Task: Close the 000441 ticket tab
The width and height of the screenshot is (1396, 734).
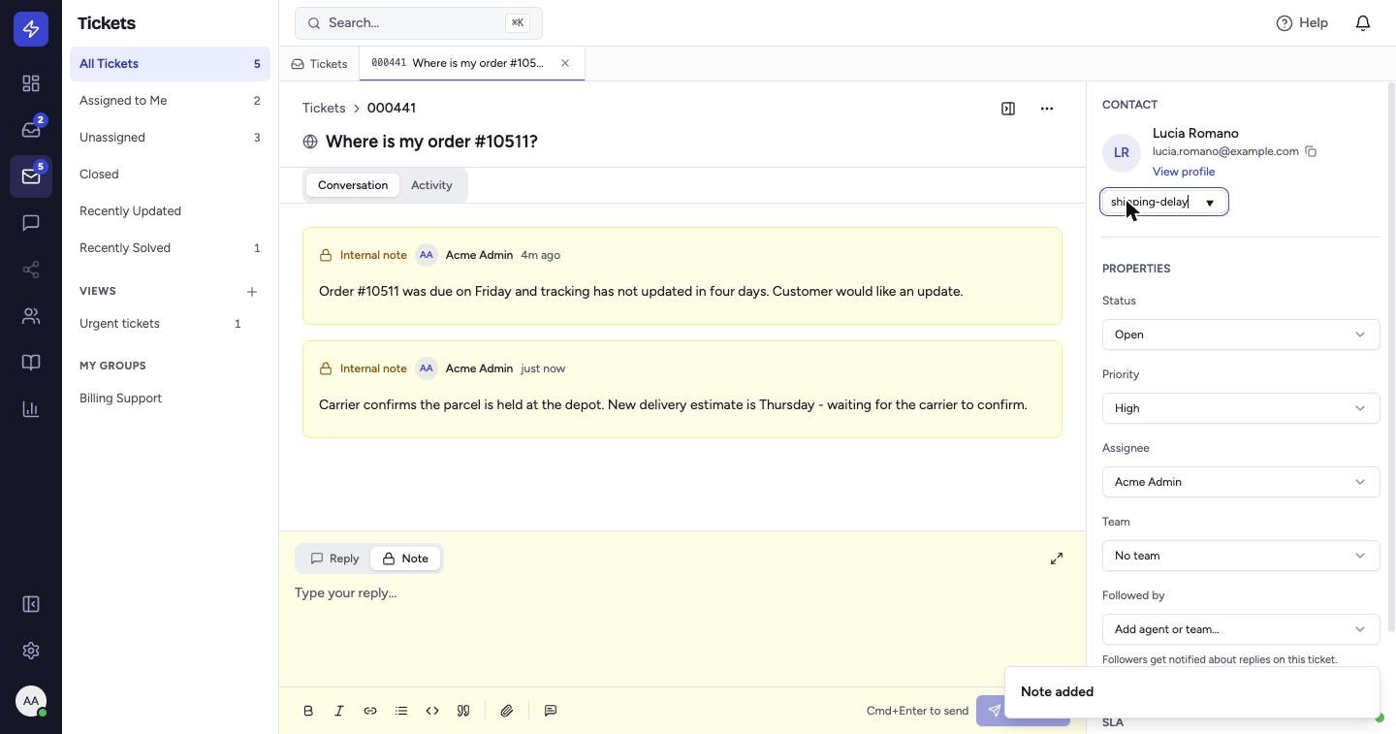Action: point(565,63)
